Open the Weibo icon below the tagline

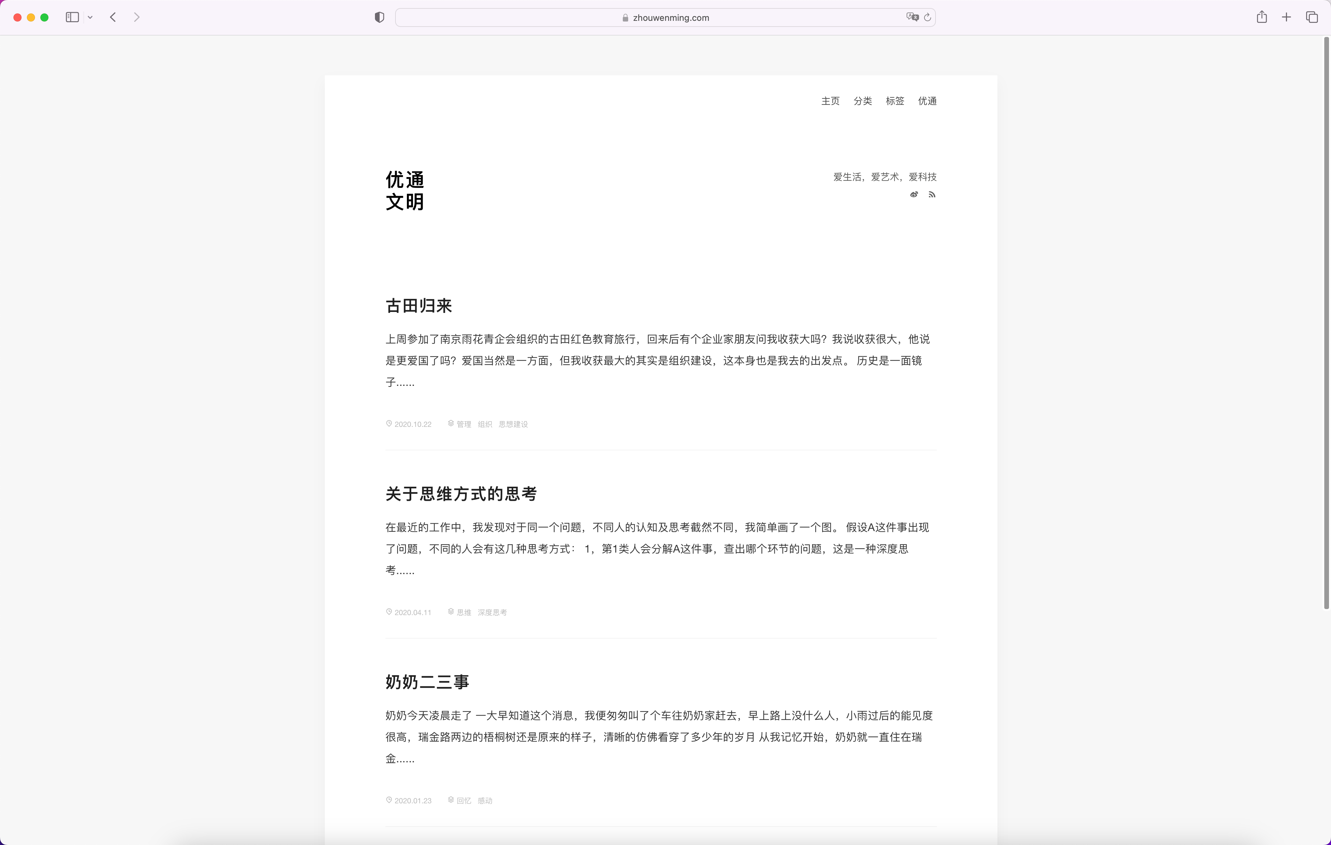tap(914, 195)
